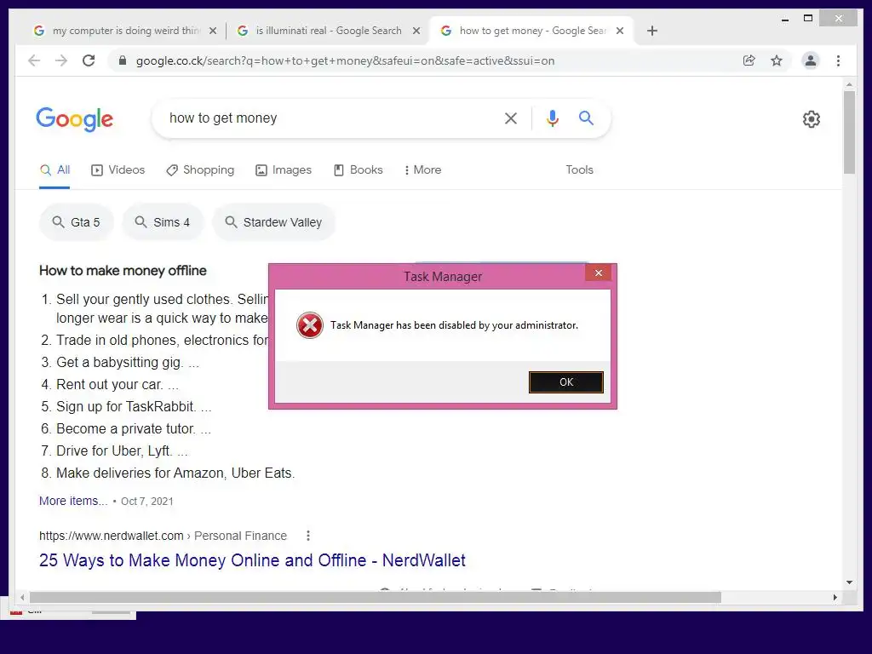Click the vertical scrollbar down arrow
The width and height of the screenshot is (872, 654).
(x=849, y=582)
